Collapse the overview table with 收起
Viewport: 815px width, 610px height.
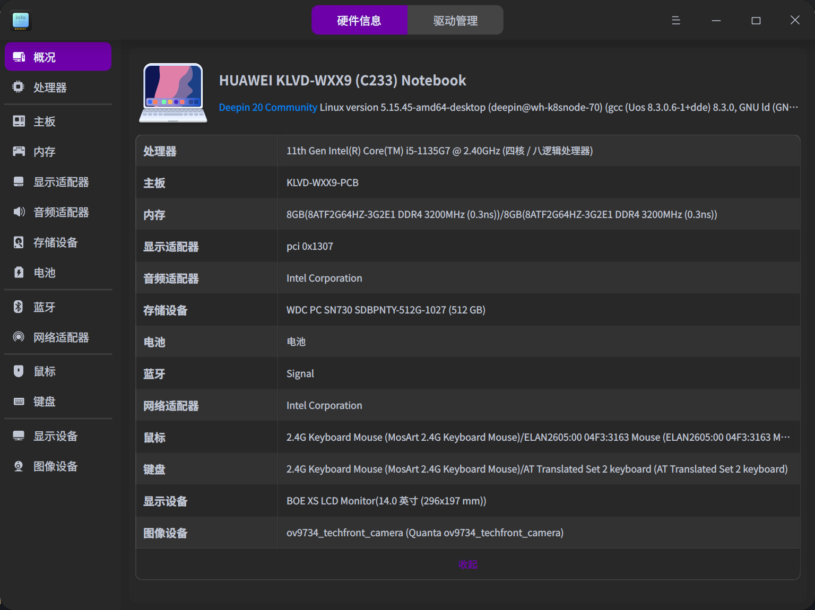(468, 564)
